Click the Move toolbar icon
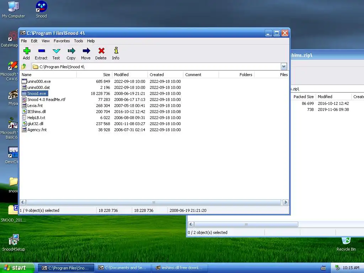This screenshot has height=273, width=364. 86,51
